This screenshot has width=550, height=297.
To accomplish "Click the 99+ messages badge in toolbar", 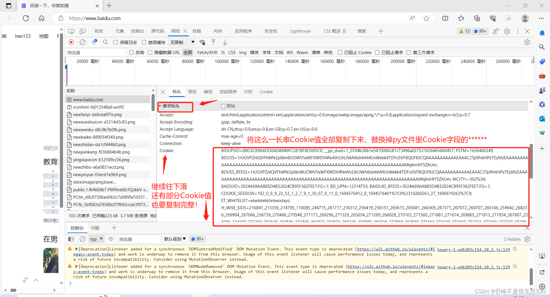I will tap(480, 31).
